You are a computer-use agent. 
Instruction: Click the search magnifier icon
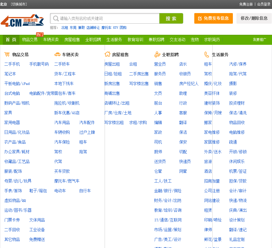click(56, 18)
